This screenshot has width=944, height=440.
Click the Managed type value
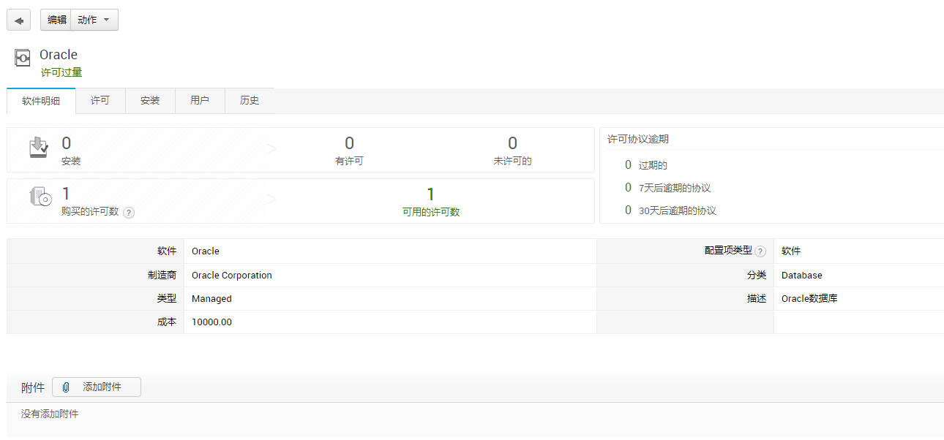(x=211, y=299)
